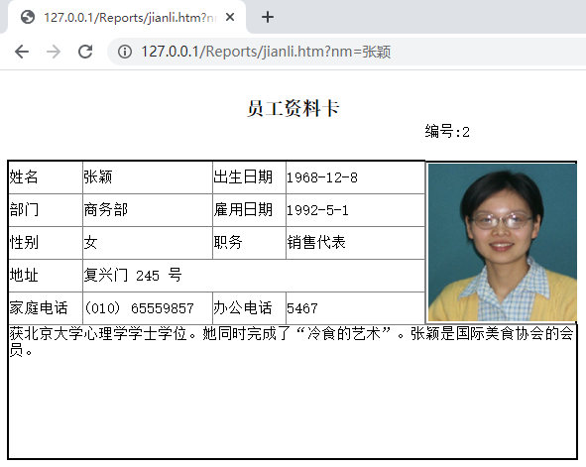
Task: Click the heading 员工资料卡
Action: [x=293, y=108]
